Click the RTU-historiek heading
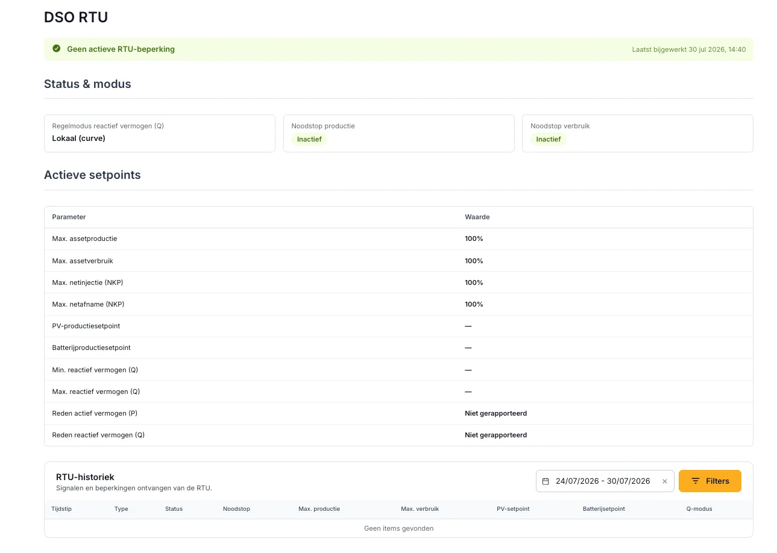This screenshot has height=553, width=777. click(85, 477)
